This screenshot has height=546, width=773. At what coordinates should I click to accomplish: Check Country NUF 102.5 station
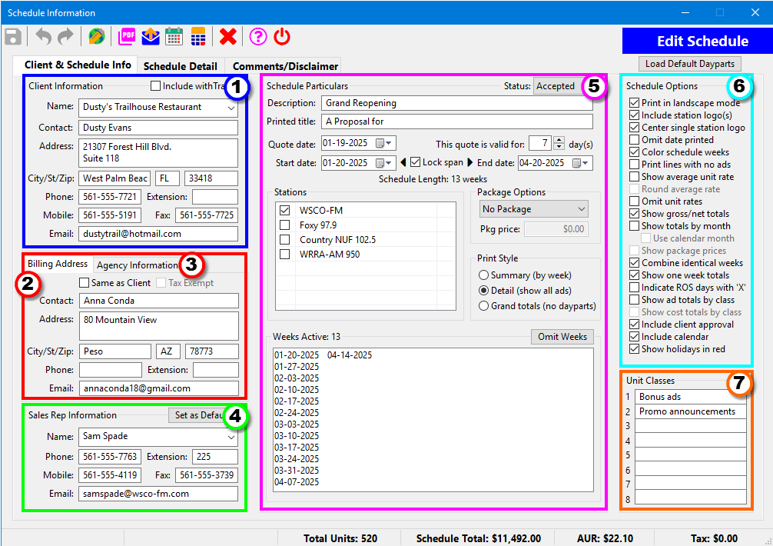tap(284, 240)
